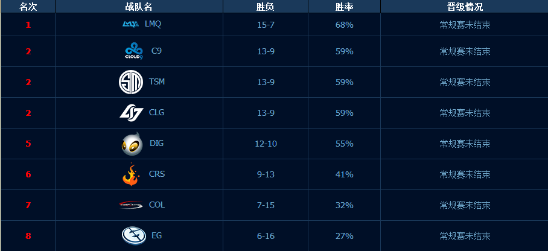This screenshot has height=251, width=548.
Task: Select the TSM circular logo
Action: pos(131,82)
